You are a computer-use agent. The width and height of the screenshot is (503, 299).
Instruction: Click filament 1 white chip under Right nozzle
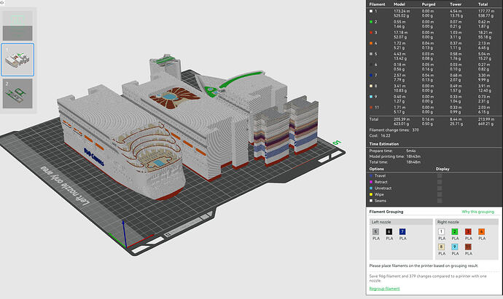pos(442,231)
